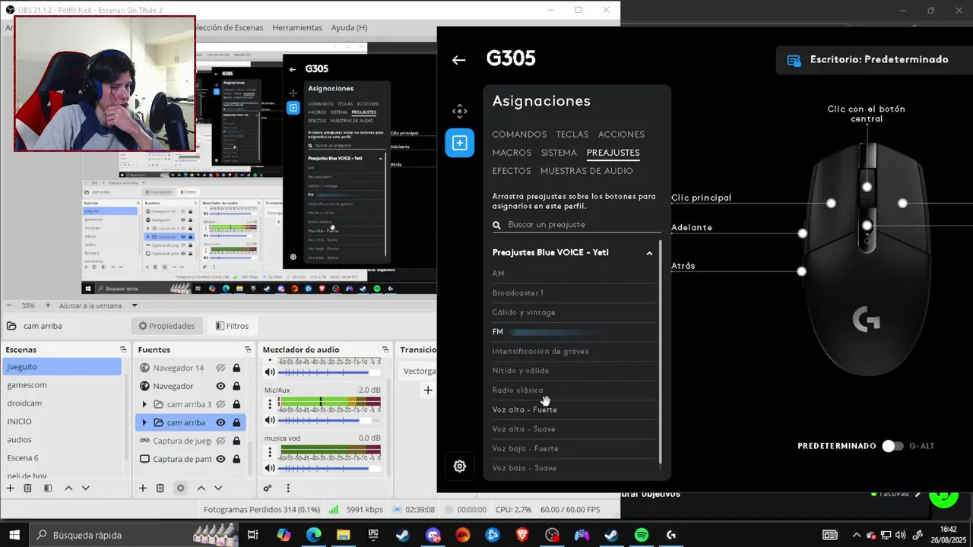The height and width of the screenshot is (547, 973).
Task: Open the Windows system tray overflow chevron
Action: (x=857, y=535)
